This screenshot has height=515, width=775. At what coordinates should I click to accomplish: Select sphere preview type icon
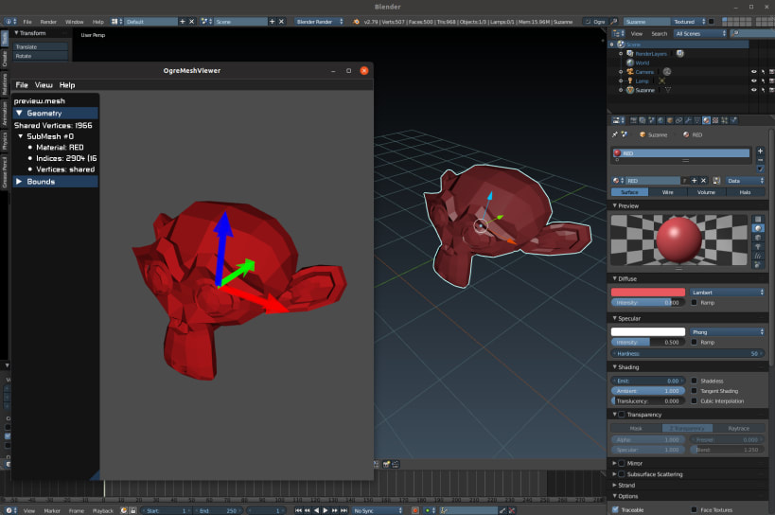[758, 228]
